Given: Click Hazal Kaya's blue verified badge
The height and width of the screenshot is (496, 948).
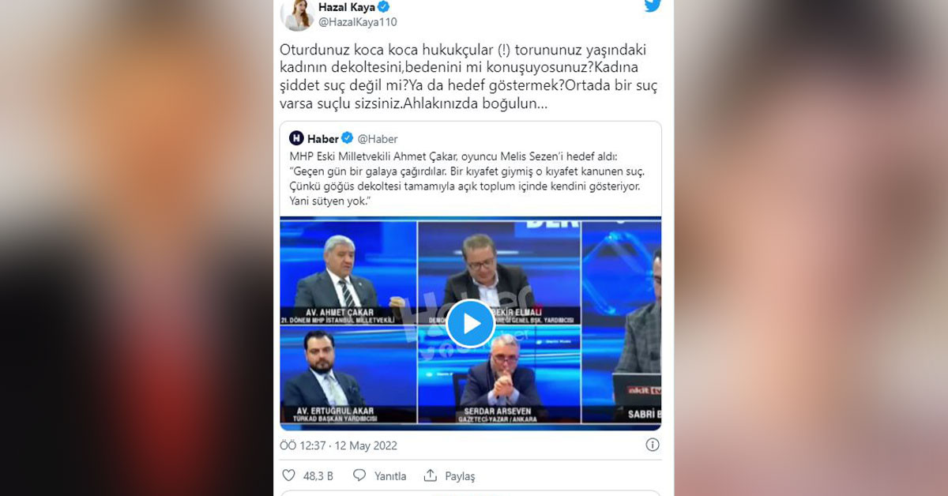Looking at the screenshot, I should (x=384, y=7).
